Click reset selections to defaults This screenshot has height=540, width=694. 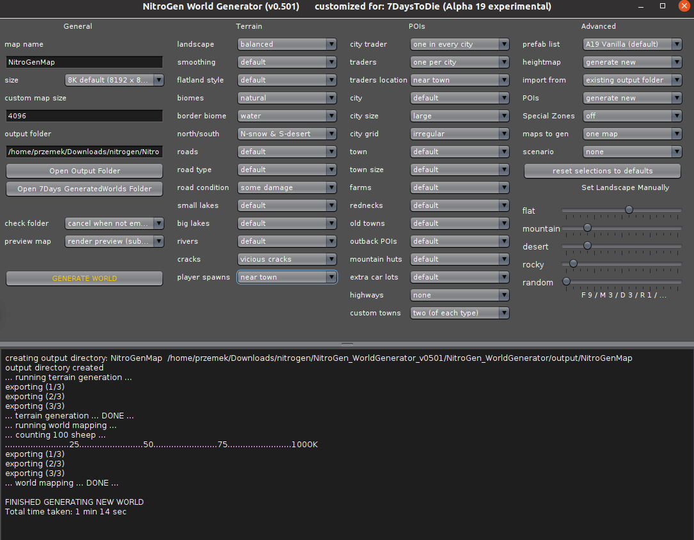(x=602, y=170)
